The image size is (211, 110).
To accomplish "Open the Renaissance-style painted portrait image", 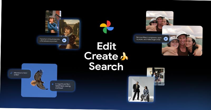I will pos(69,34).
